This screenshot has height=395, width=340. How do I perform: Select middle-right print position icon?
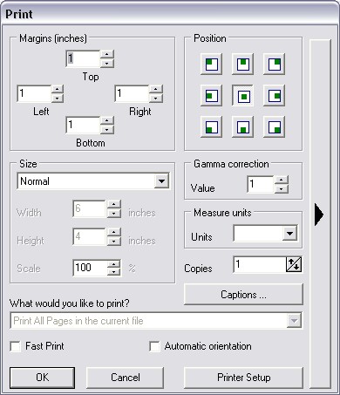coord(275,96)
